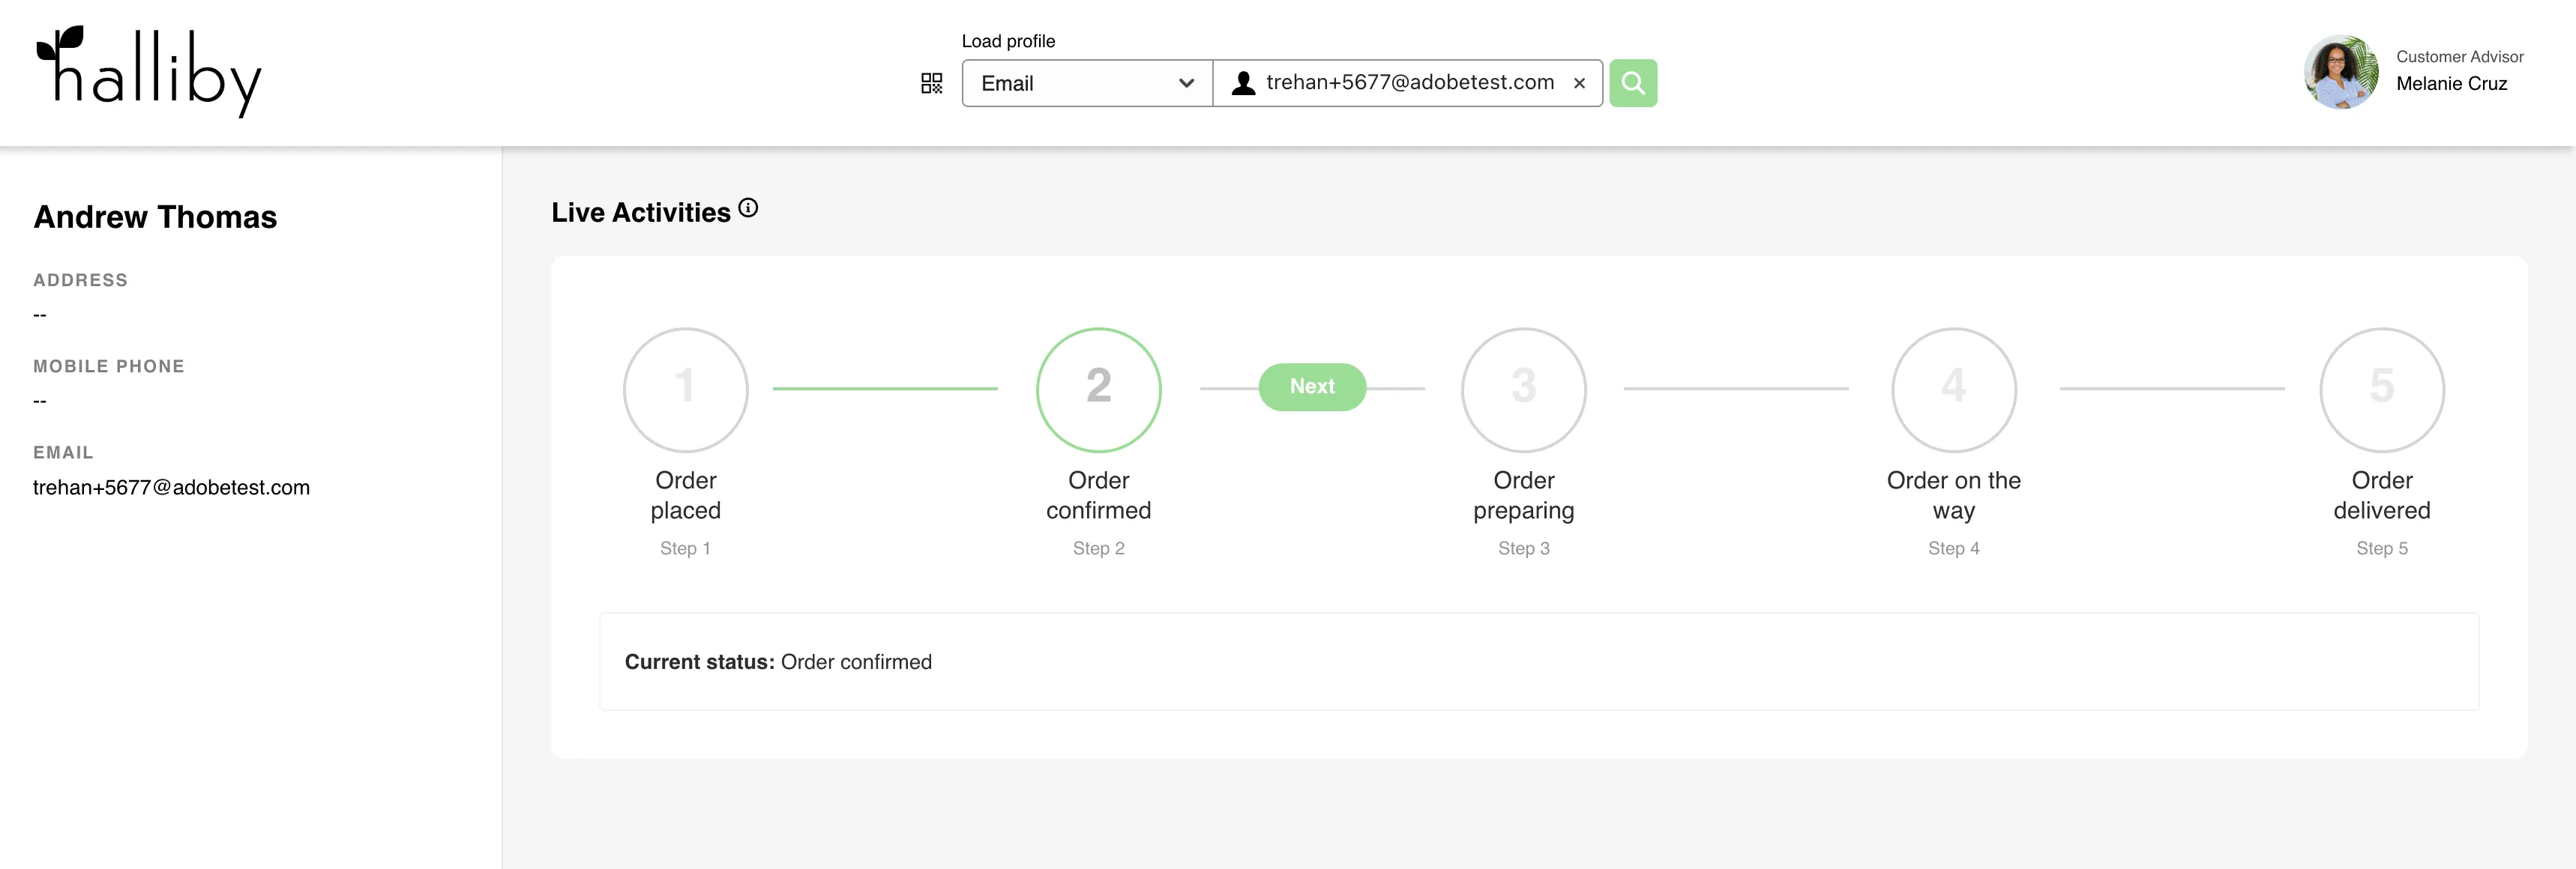Click the Order delivered label
The image size is (2576, 869).
[2381, 495]
